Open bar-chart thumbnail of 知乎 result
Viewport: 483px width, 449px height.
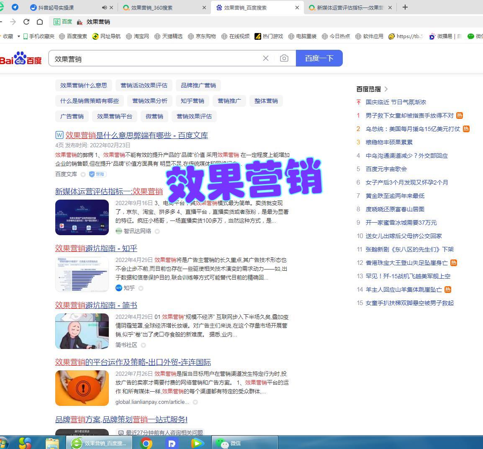pyautogui.click(x=82, y=274)
